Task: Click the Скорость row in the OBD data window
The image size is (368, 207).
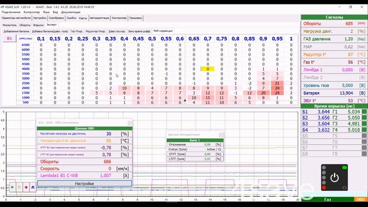Action: point(85,168)
